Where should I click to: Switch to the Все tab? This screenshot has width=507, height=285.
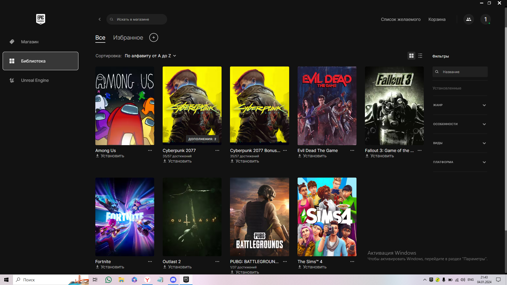[x=100, y=38]
